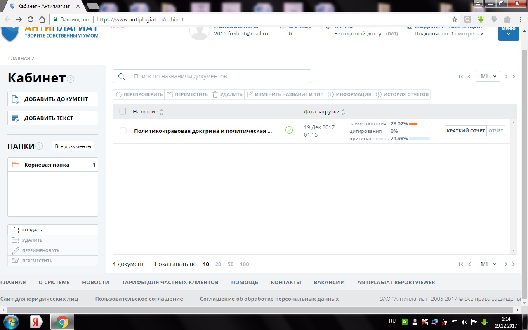Go to ТАРИФЫ ДЛЯ ЧАСТНЫХ КЛИЕНТОВ
Viewport: 528px width, 330px height.
[x=170, y=283]
